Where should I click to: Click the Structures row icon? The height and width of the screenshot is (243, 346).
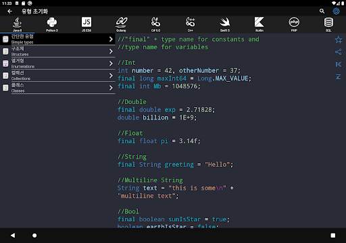[5, 51]
